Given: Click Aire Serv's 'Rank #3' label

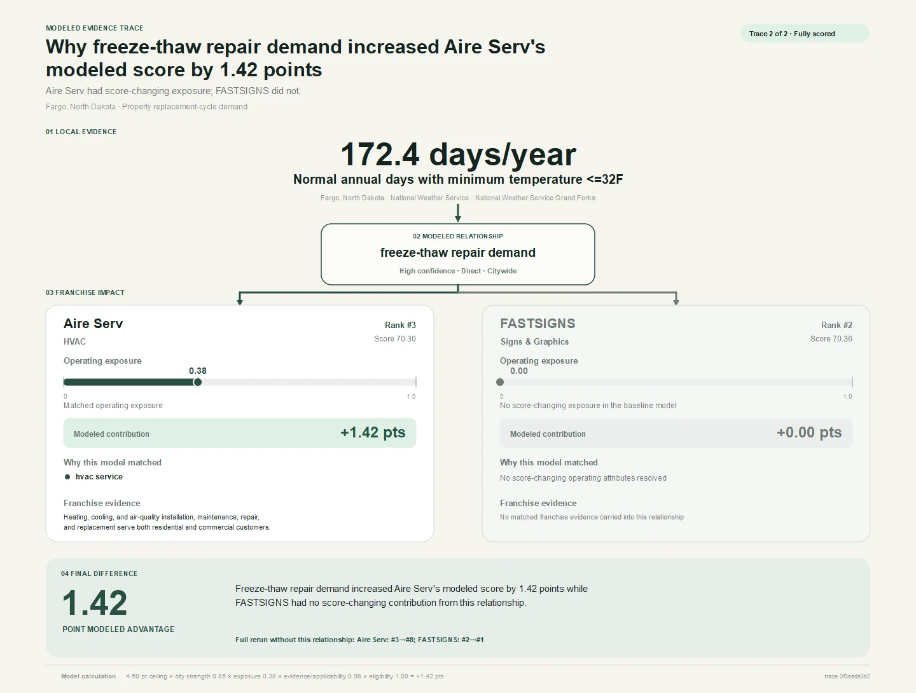Looking at the screenshot, I should [400, 325].
